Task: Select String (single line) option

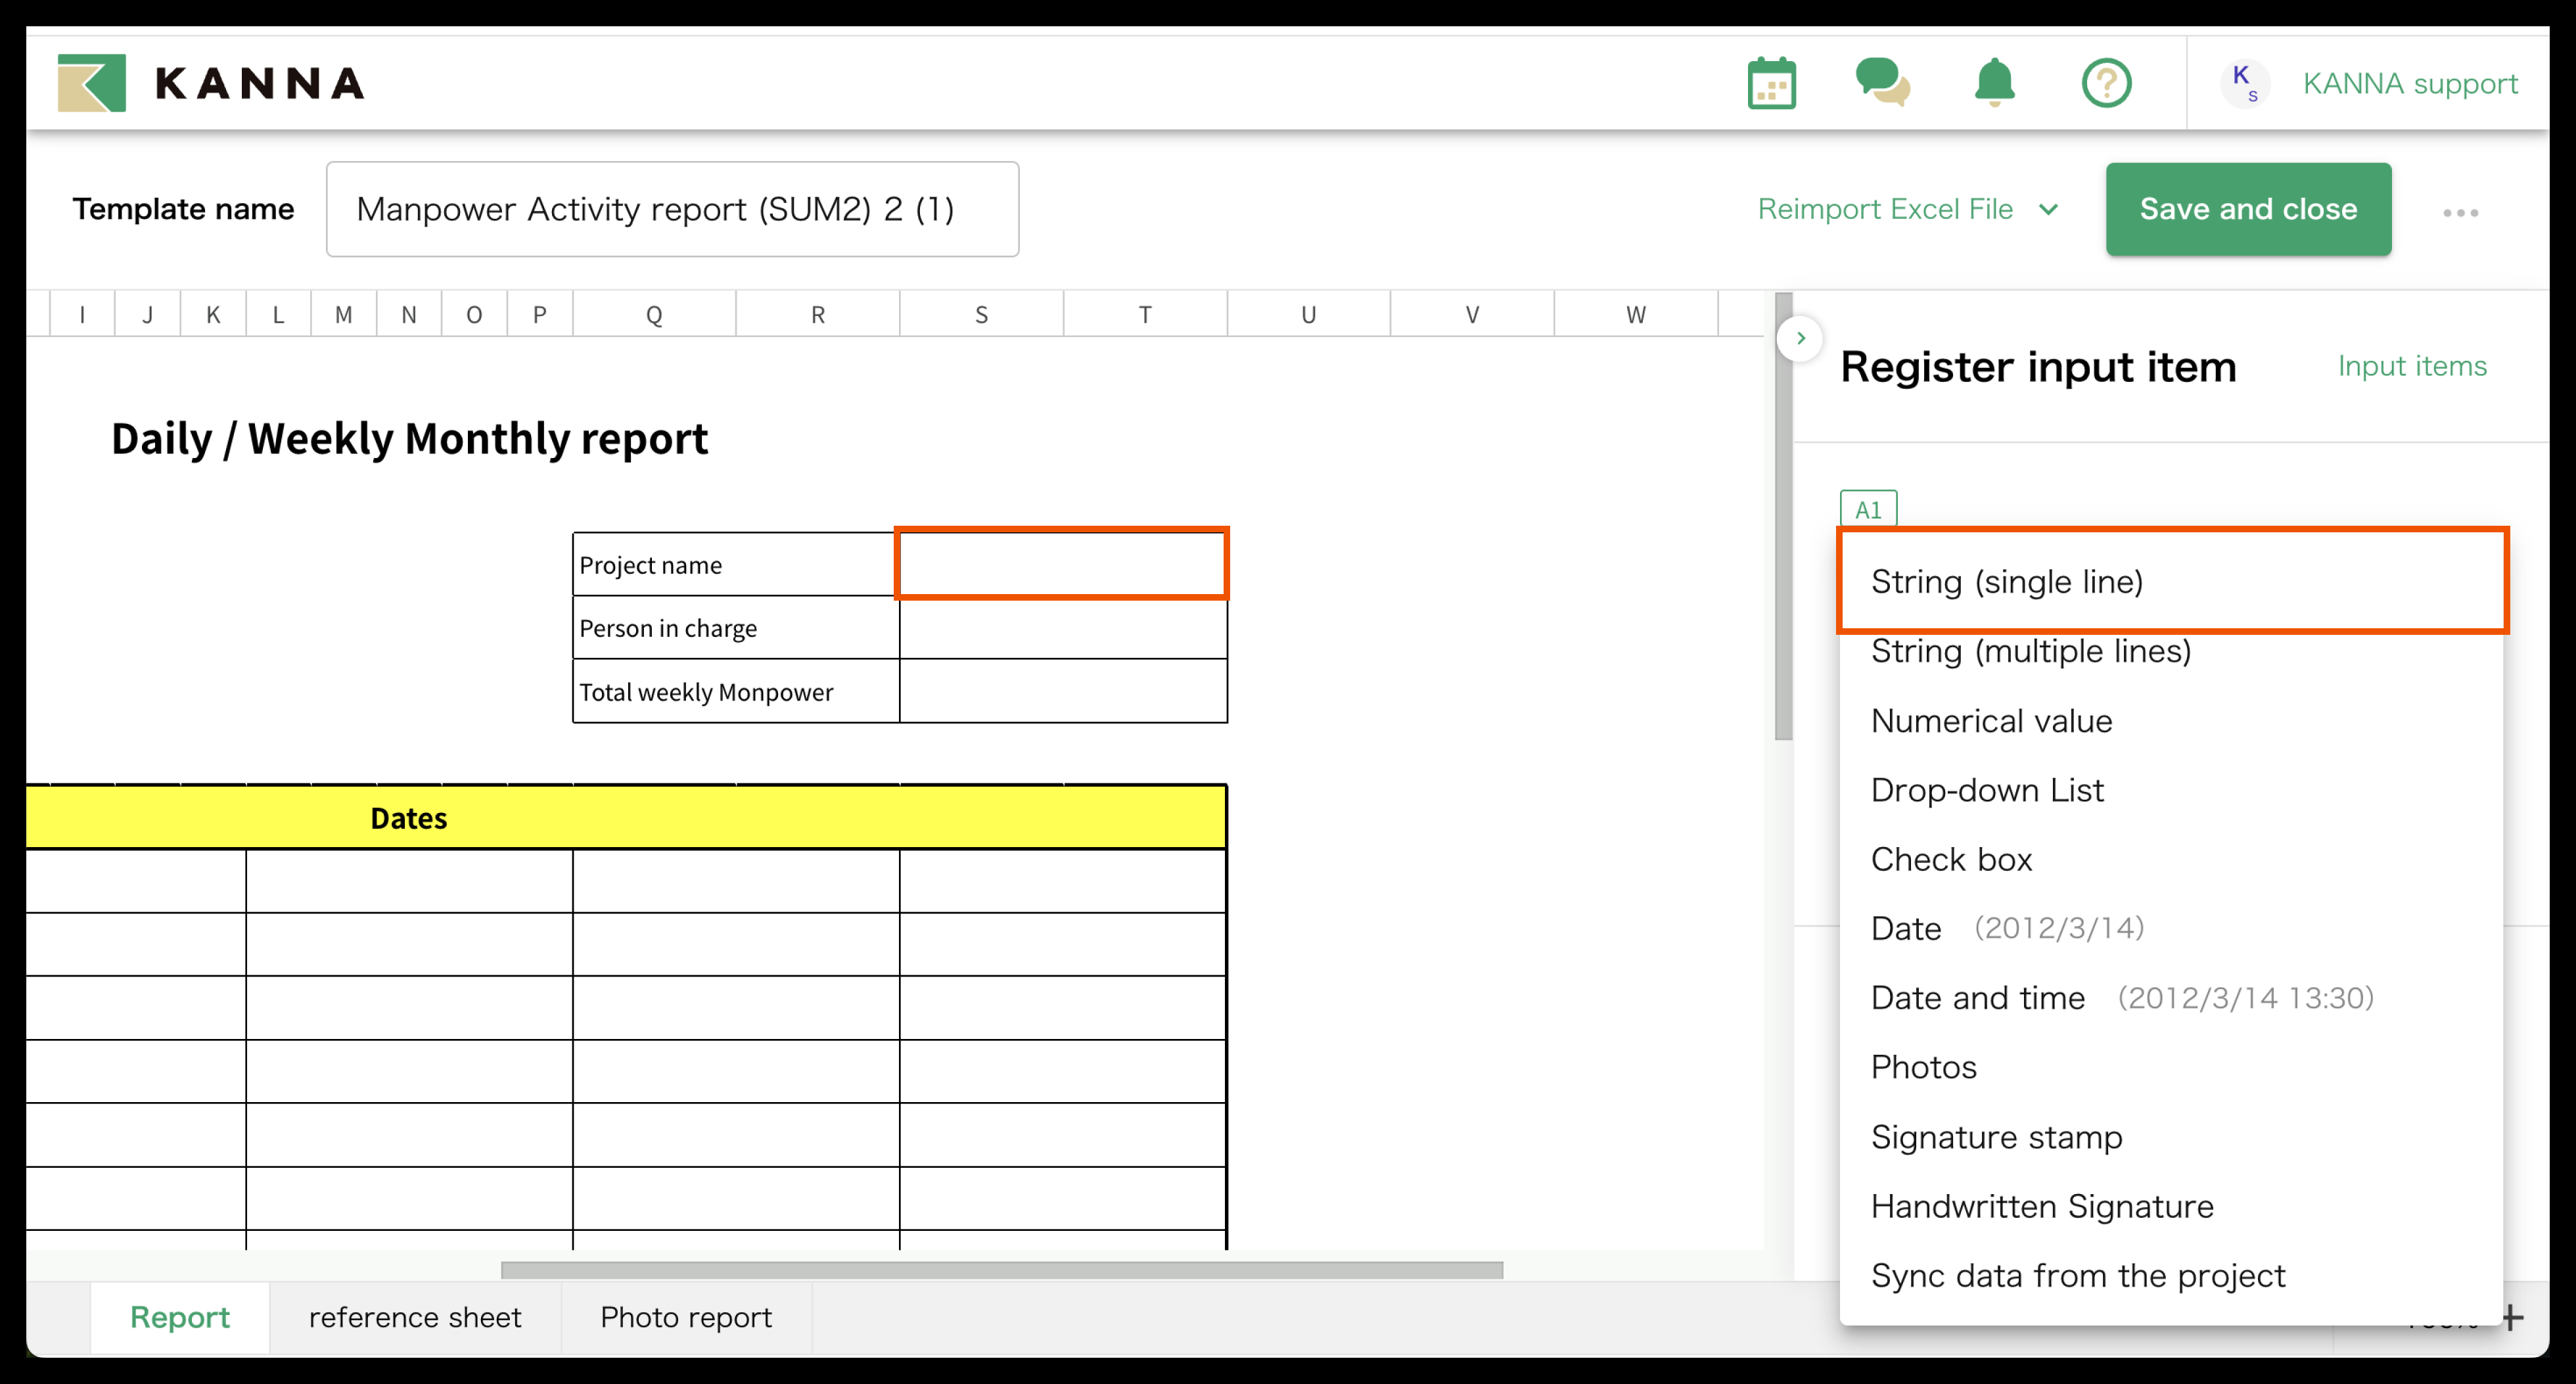Action: tap(2006, 581)
